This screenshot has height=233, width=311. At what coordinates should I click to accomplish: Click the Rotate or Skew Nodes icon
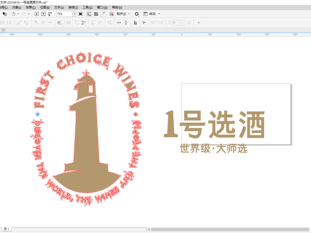[x=100, y=23]
